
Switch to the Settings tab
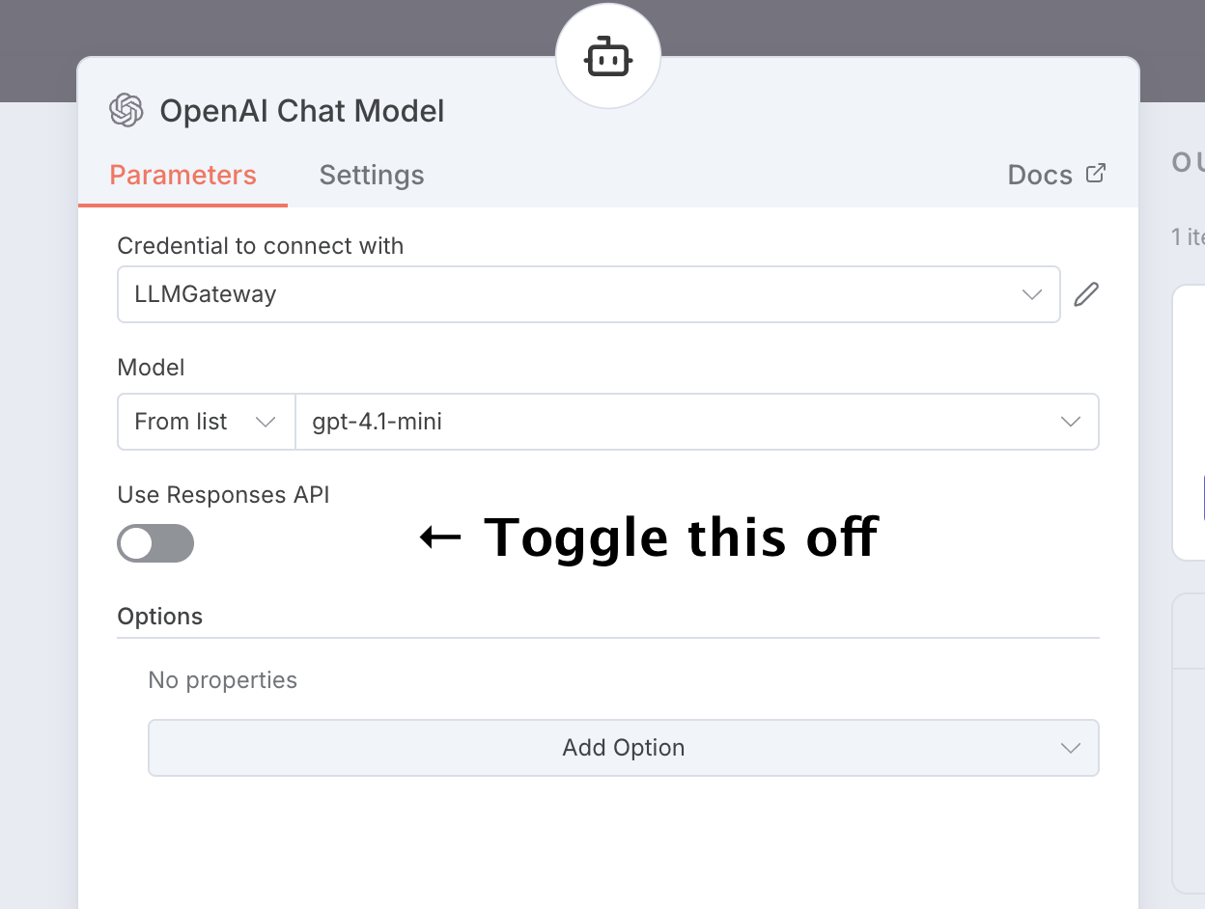coord(372,175)
